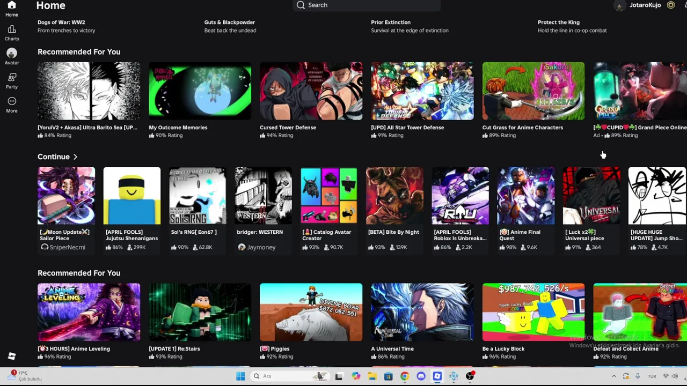Click the Windows Start button
The image size is (687, 386).
pyautogui.click(x=240, y=376)
